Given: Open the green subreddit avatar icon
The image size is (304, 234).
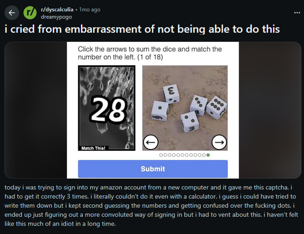Looking at the screenshot, I should (x=30, y=13).
